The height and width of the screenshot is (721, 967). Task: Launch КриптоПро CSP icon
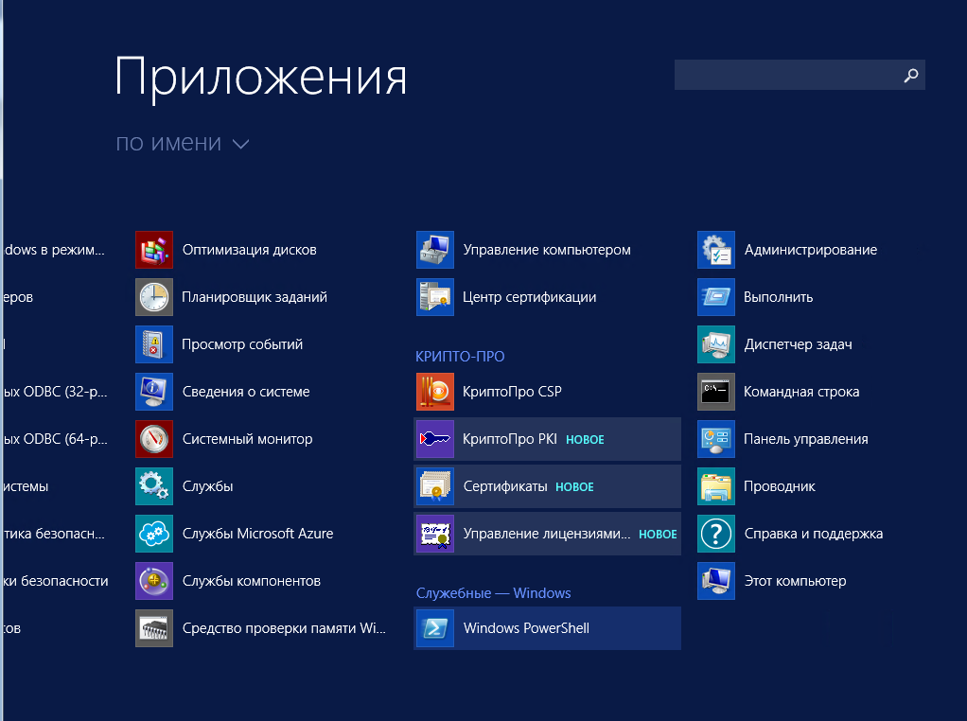click(435, 392)
